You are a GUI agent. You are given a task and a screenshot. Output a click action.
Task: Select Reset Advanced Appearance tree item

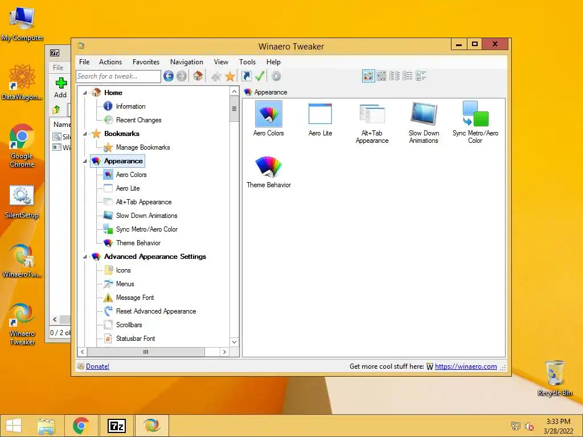click(x=156, y=311)
